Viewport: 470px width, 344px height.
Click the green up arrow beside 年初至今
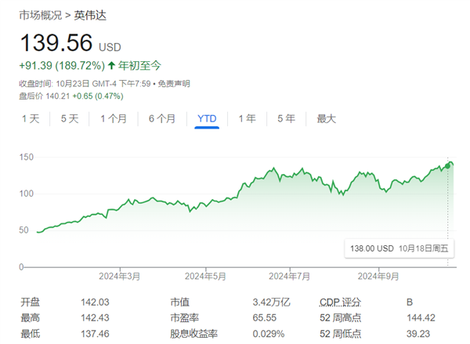111,66
